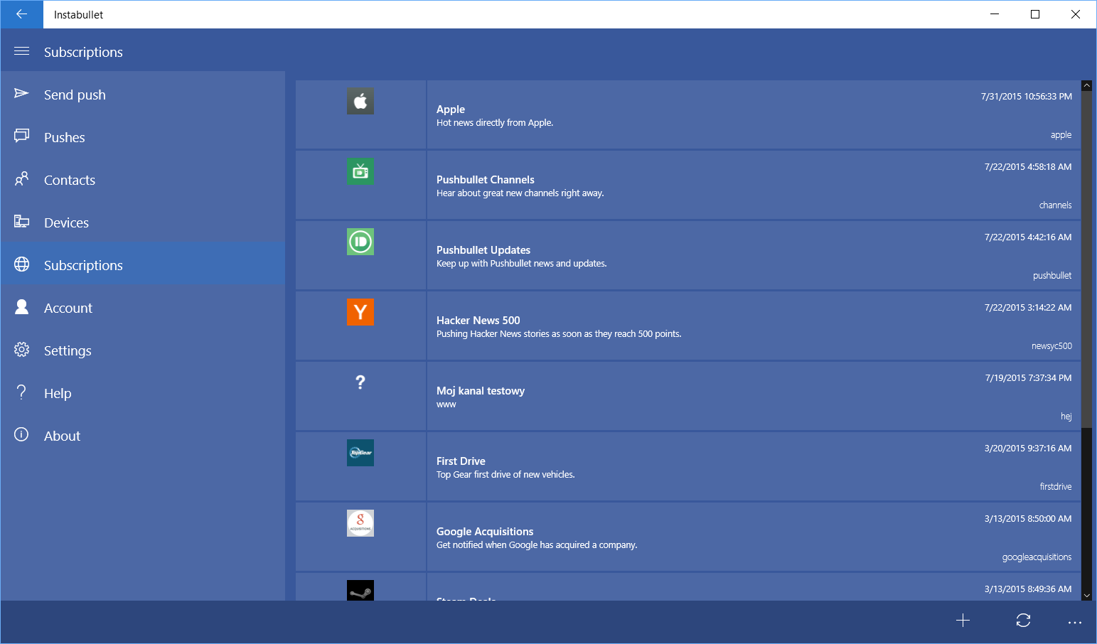Screen dimensions: 1097x644
Task: Open the Devices icon in the sidebar
Action: click(21, 222)
